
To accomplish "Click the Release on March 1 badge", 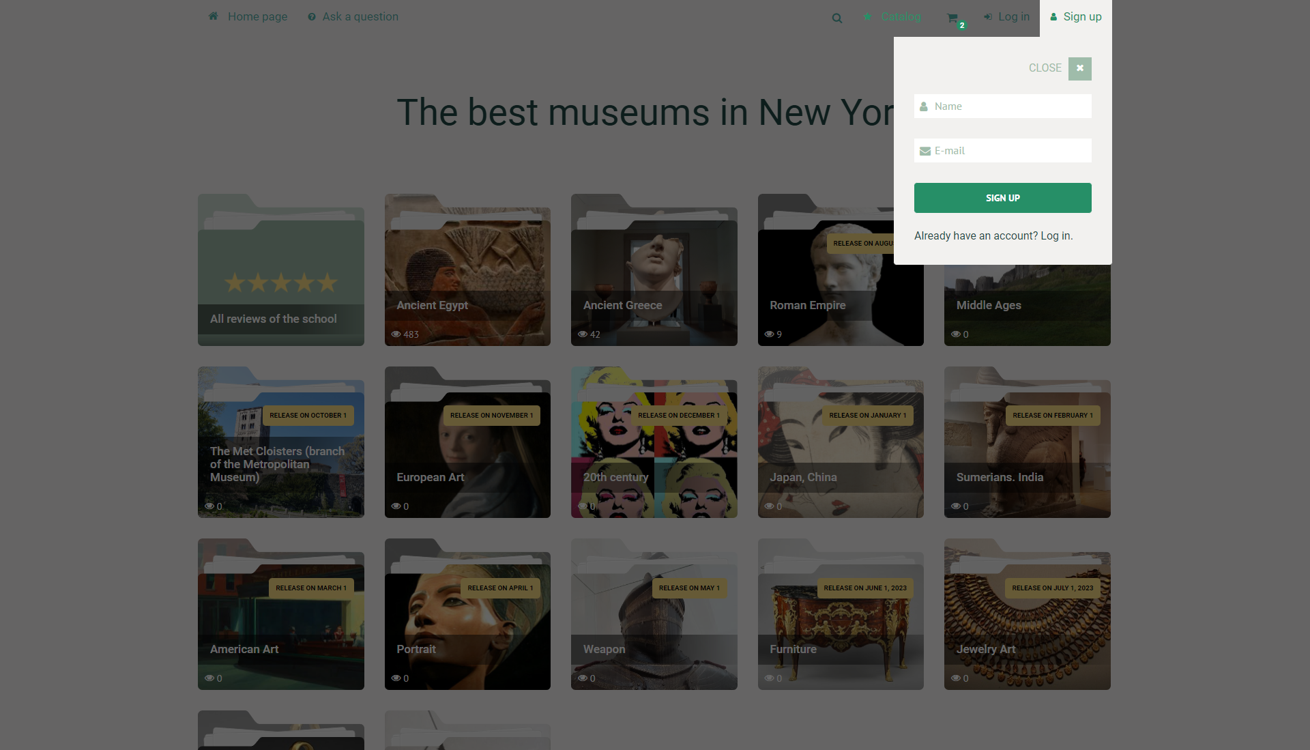I will point(311,588).
